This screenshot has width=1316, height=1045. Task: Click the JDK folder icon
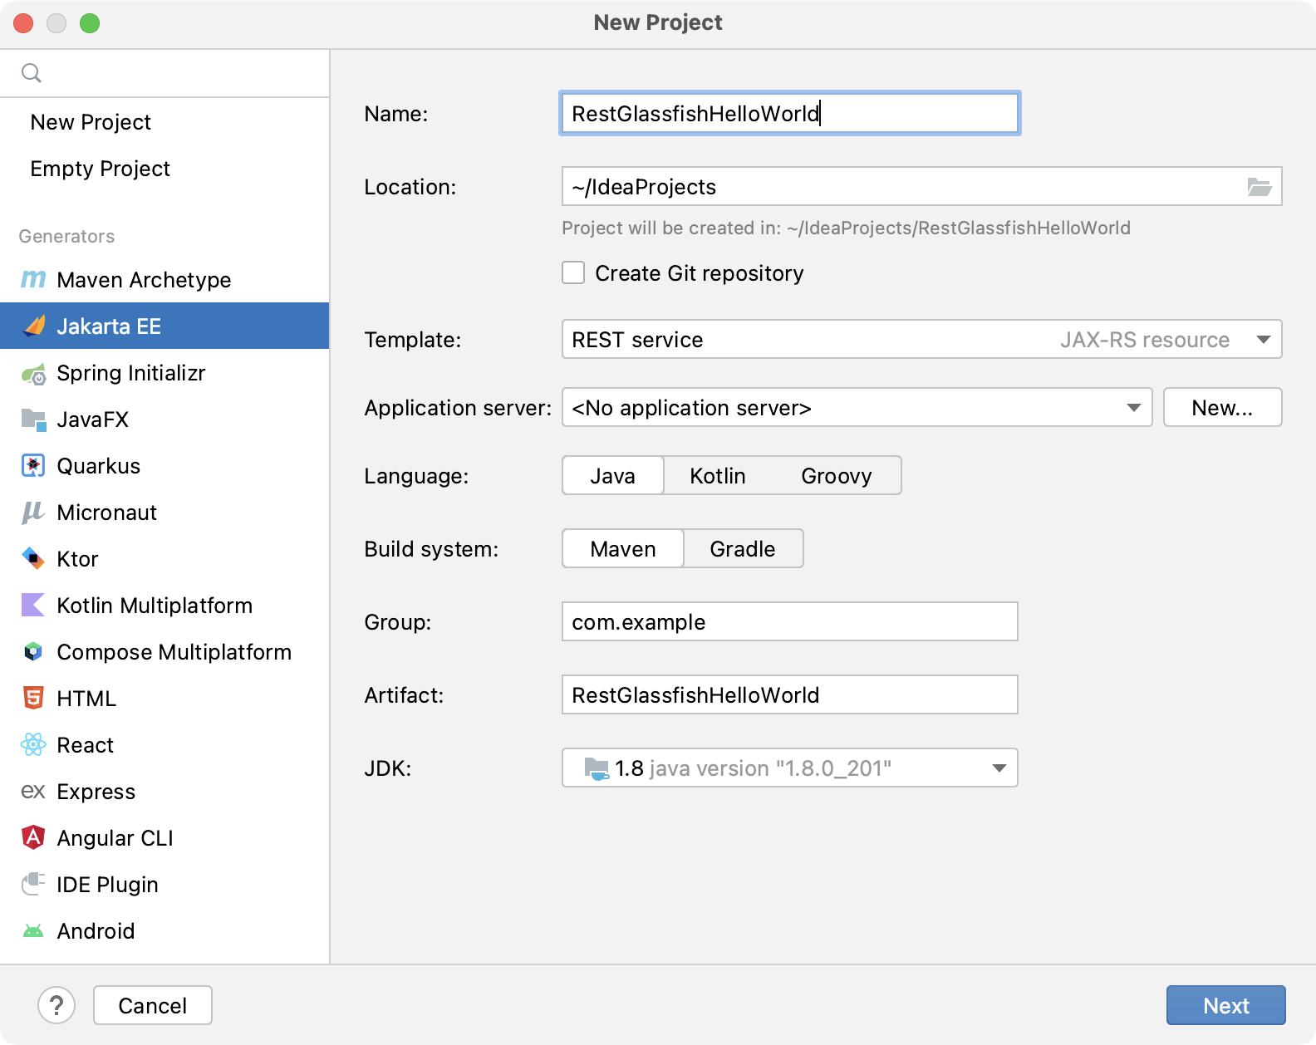click(597, 768)
